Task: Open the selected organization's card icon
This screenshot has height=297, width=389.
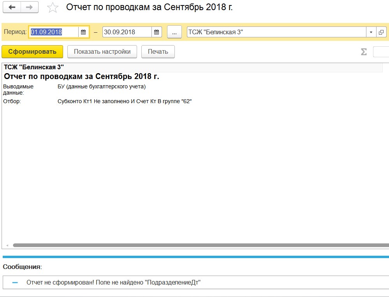Action: [381, 32]
